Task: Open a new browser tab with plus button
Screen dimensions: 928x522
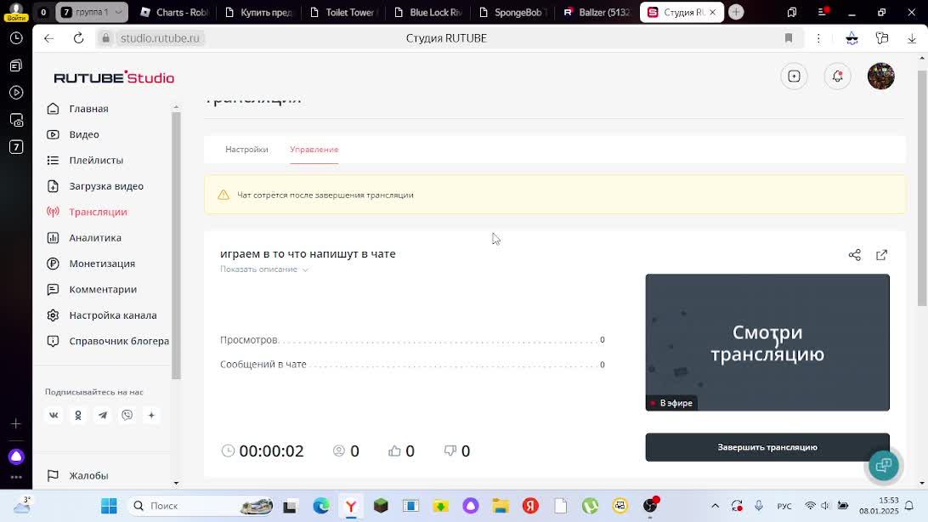Action: (736, 12)
